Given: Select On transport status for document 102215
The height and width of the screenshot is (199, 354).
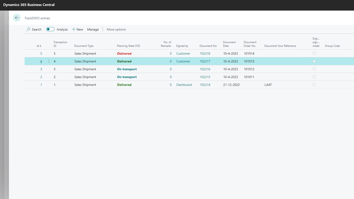Looking at the screenshot, I should (x=127, y=77).
